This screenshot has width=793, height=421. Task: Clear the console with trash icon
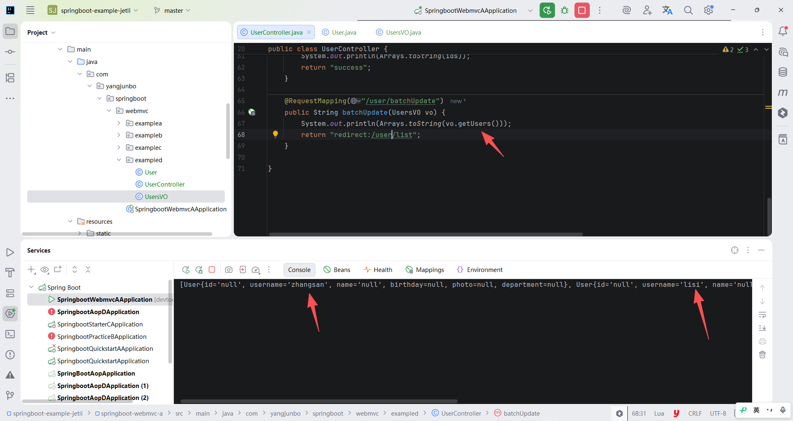tap(762, 355)
